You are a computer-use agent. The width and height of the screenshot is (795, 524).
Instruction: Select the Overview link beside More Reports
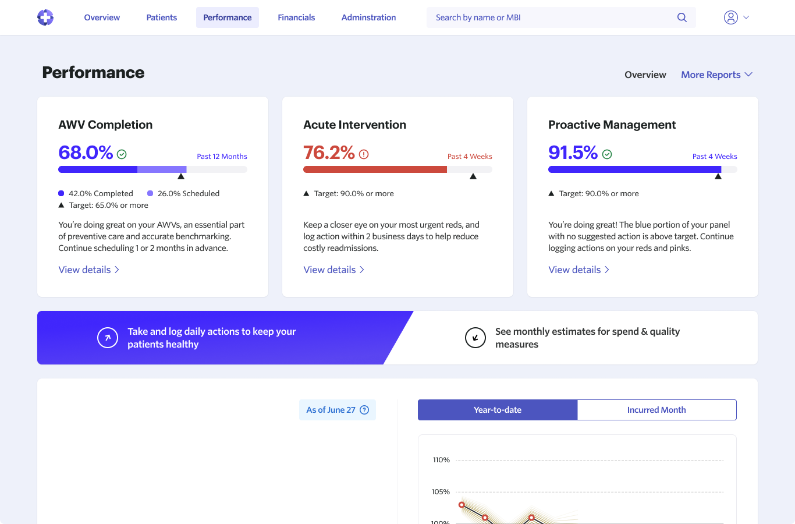point(645,75)
